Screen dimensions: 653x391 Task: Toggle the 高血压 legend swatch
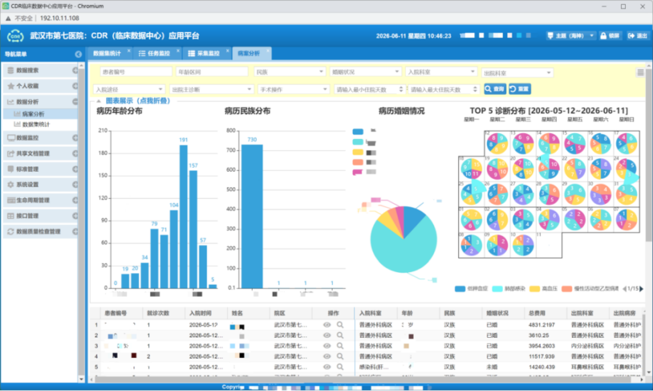[x=534, y=288]
